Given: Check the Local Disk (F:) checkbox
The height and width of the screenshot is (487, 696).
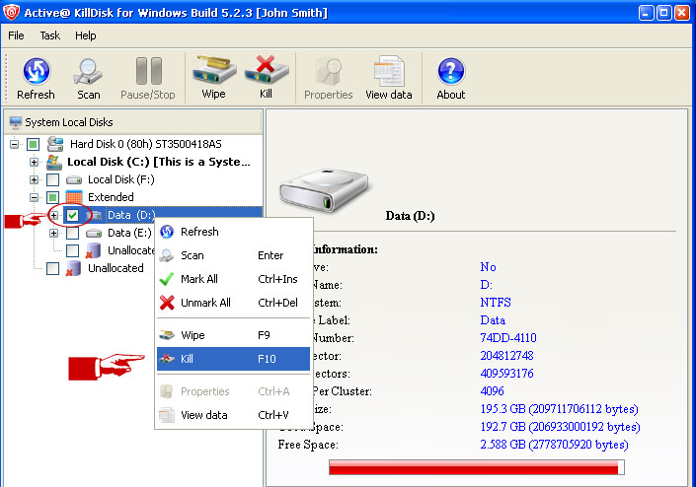Looking at the screenshot, I should (x=53, y=179).
